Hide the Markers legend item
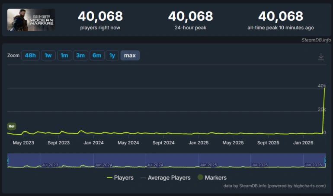The image size is (333, 196). [212, 177]
